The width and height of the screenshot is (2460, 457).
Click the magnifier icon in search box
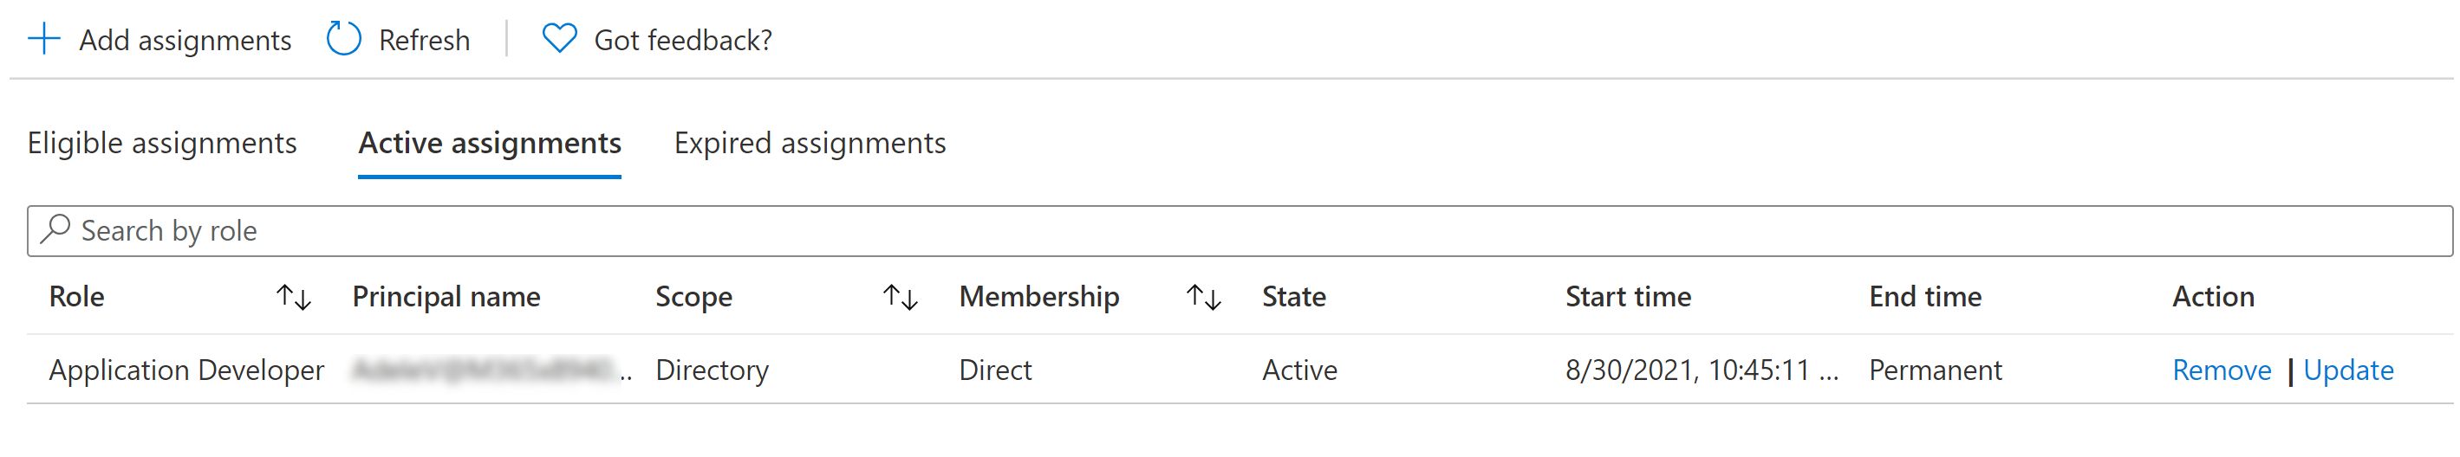click(56, 230)
